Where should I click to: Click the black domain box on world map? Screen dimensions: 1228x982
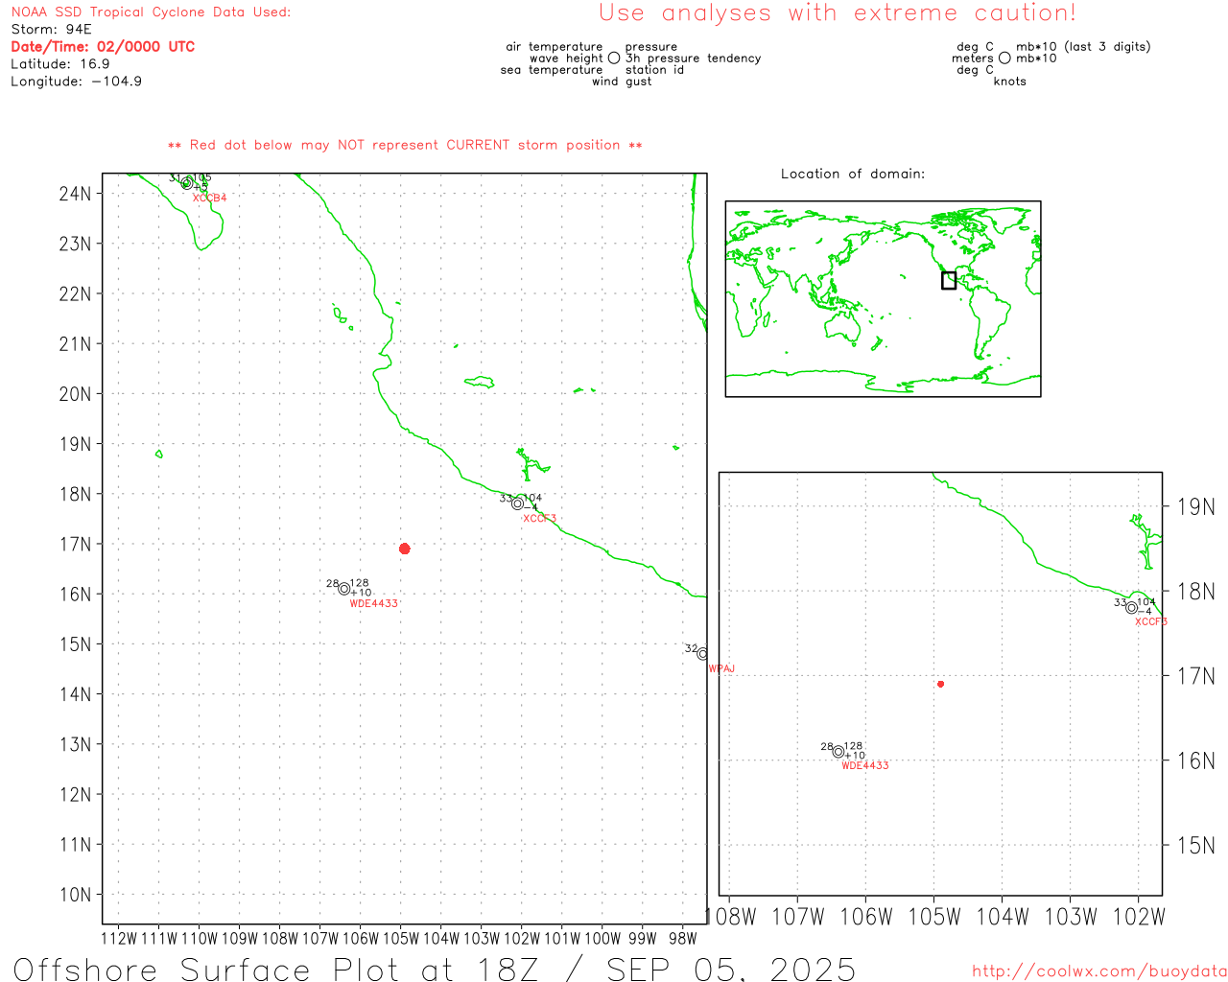pos(949,280)
